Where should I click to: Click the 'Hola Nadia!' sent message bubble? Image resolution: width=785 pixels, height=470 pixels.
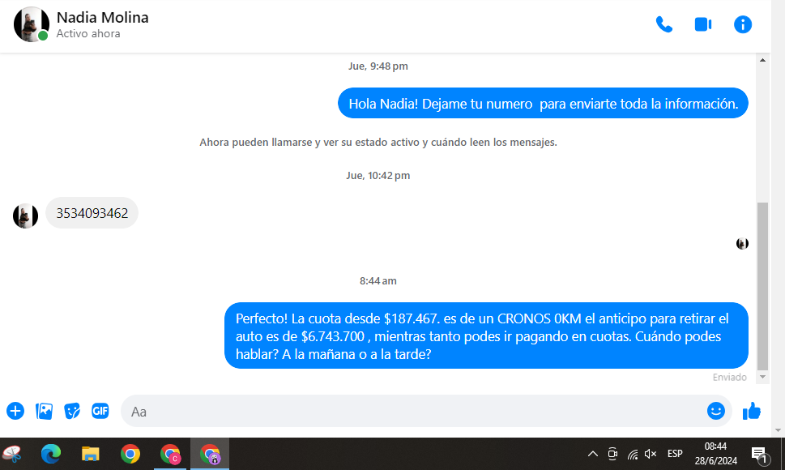tap(544, 104)
